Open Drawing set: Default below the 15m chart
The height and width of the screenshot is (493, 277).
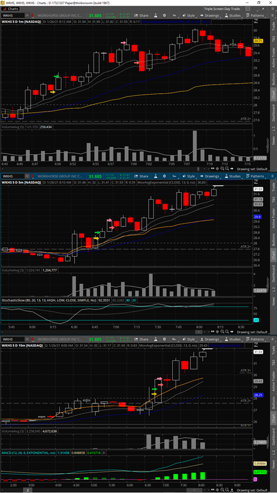[x=252, y=490]
